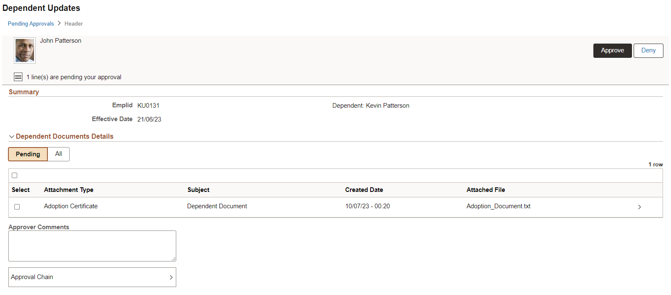Click John Patterson's profile photo
Viewport: 671px width, 295px height.
click(25, 50)
